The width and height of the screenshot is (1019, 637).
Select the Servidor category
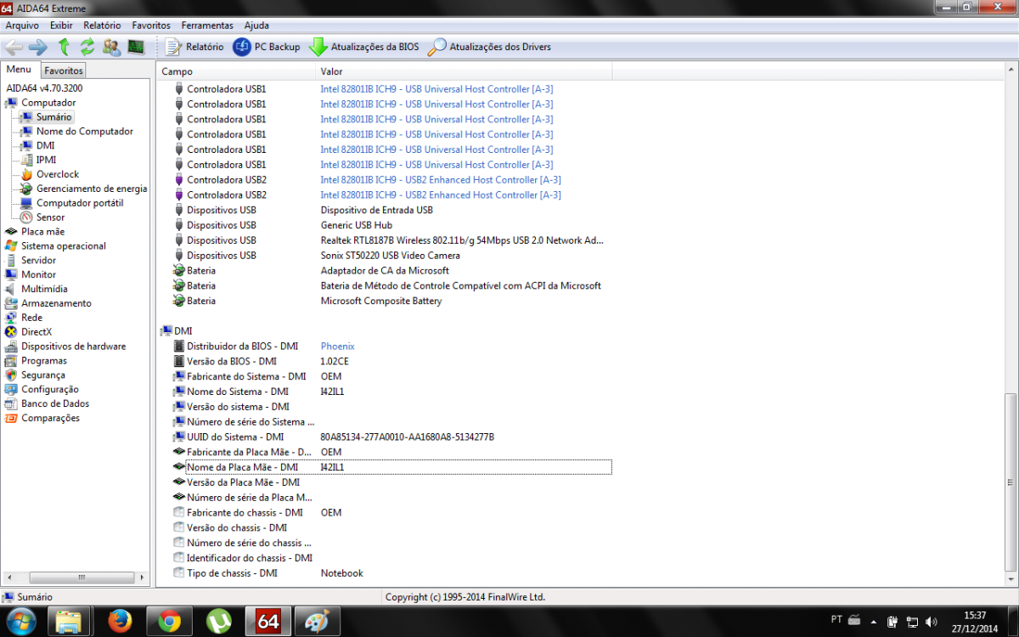pos(39,261)
